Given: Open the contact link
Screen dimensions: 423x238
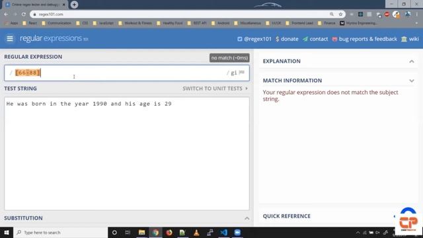Looking at the screenshot, I should click(x=315, y=39).
